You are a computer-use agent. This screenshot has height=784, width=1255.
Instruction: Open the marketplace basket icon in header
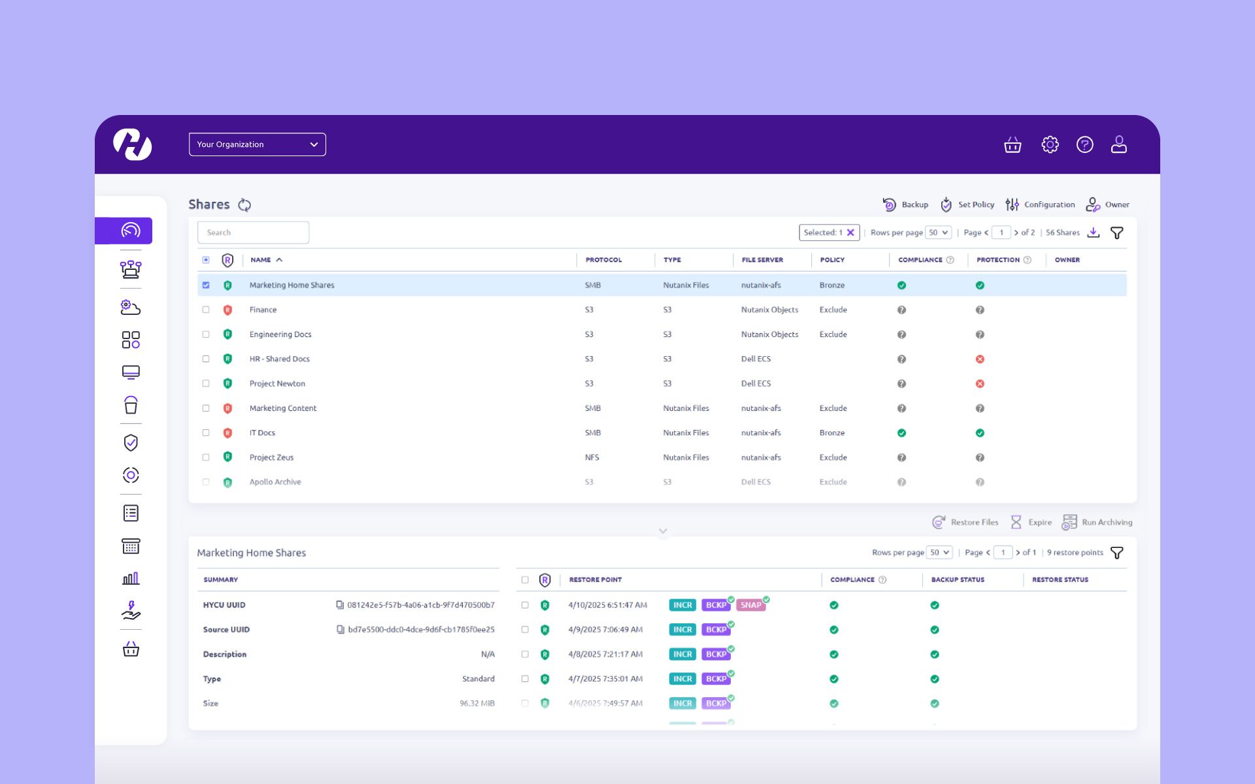tap(1012, 144)
